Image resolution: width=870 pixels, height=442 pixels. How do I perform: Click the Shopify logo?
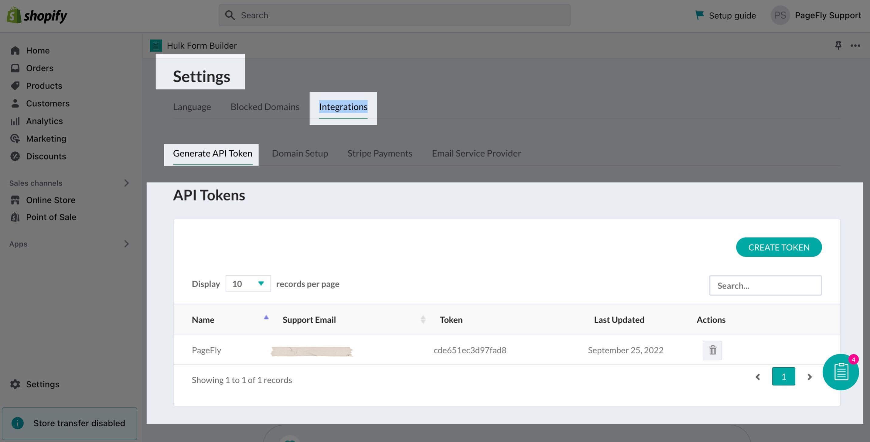pos(37,15)
